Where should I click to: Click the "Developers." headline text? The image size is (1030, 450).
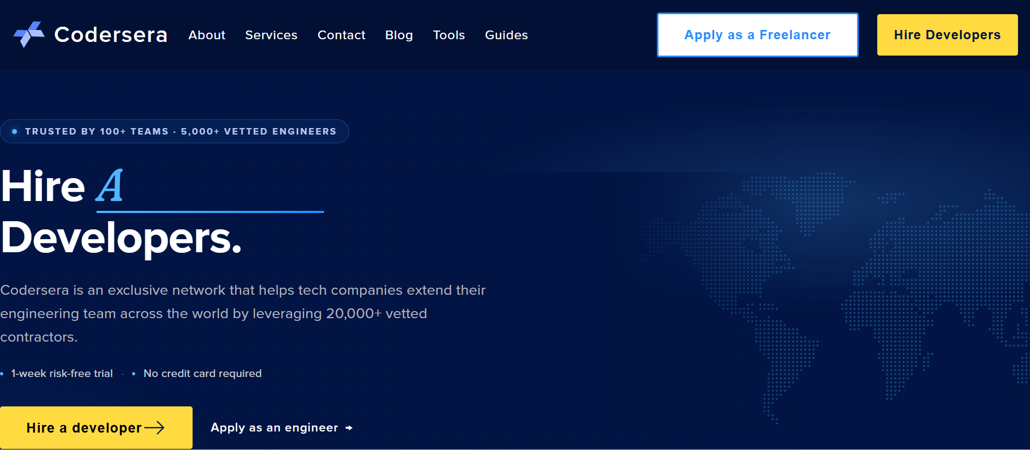(x=121, y=238)
